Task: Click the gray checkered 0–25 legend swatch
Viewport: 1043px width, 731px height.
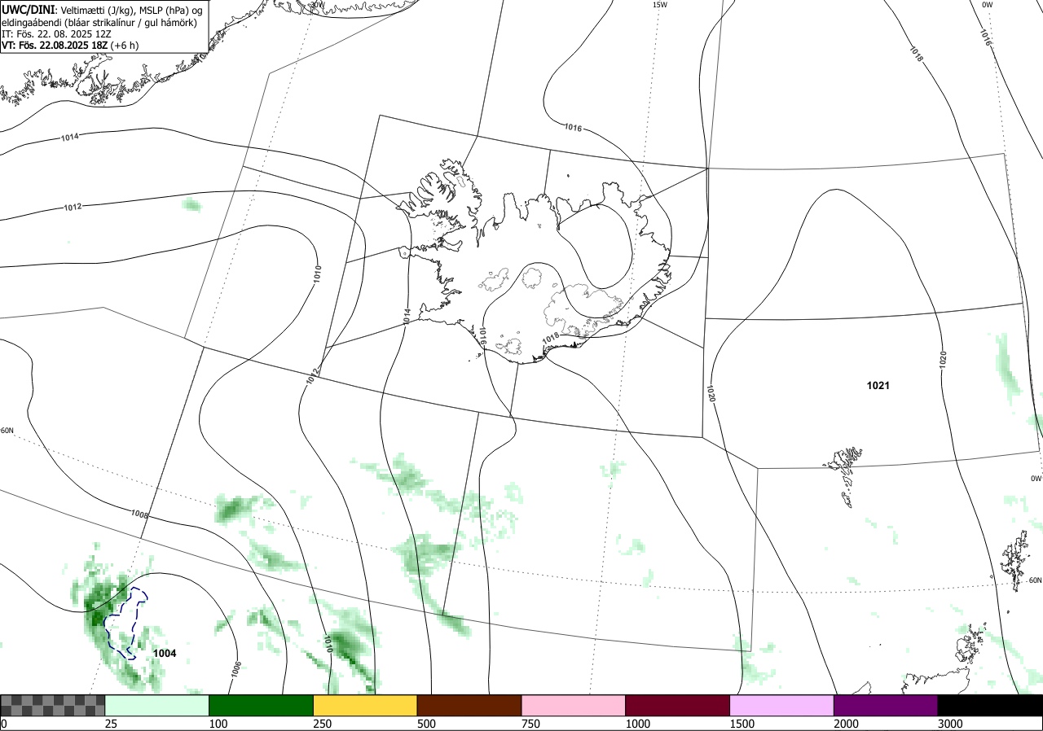Action: pyautogui.click(x=52, y=705)
